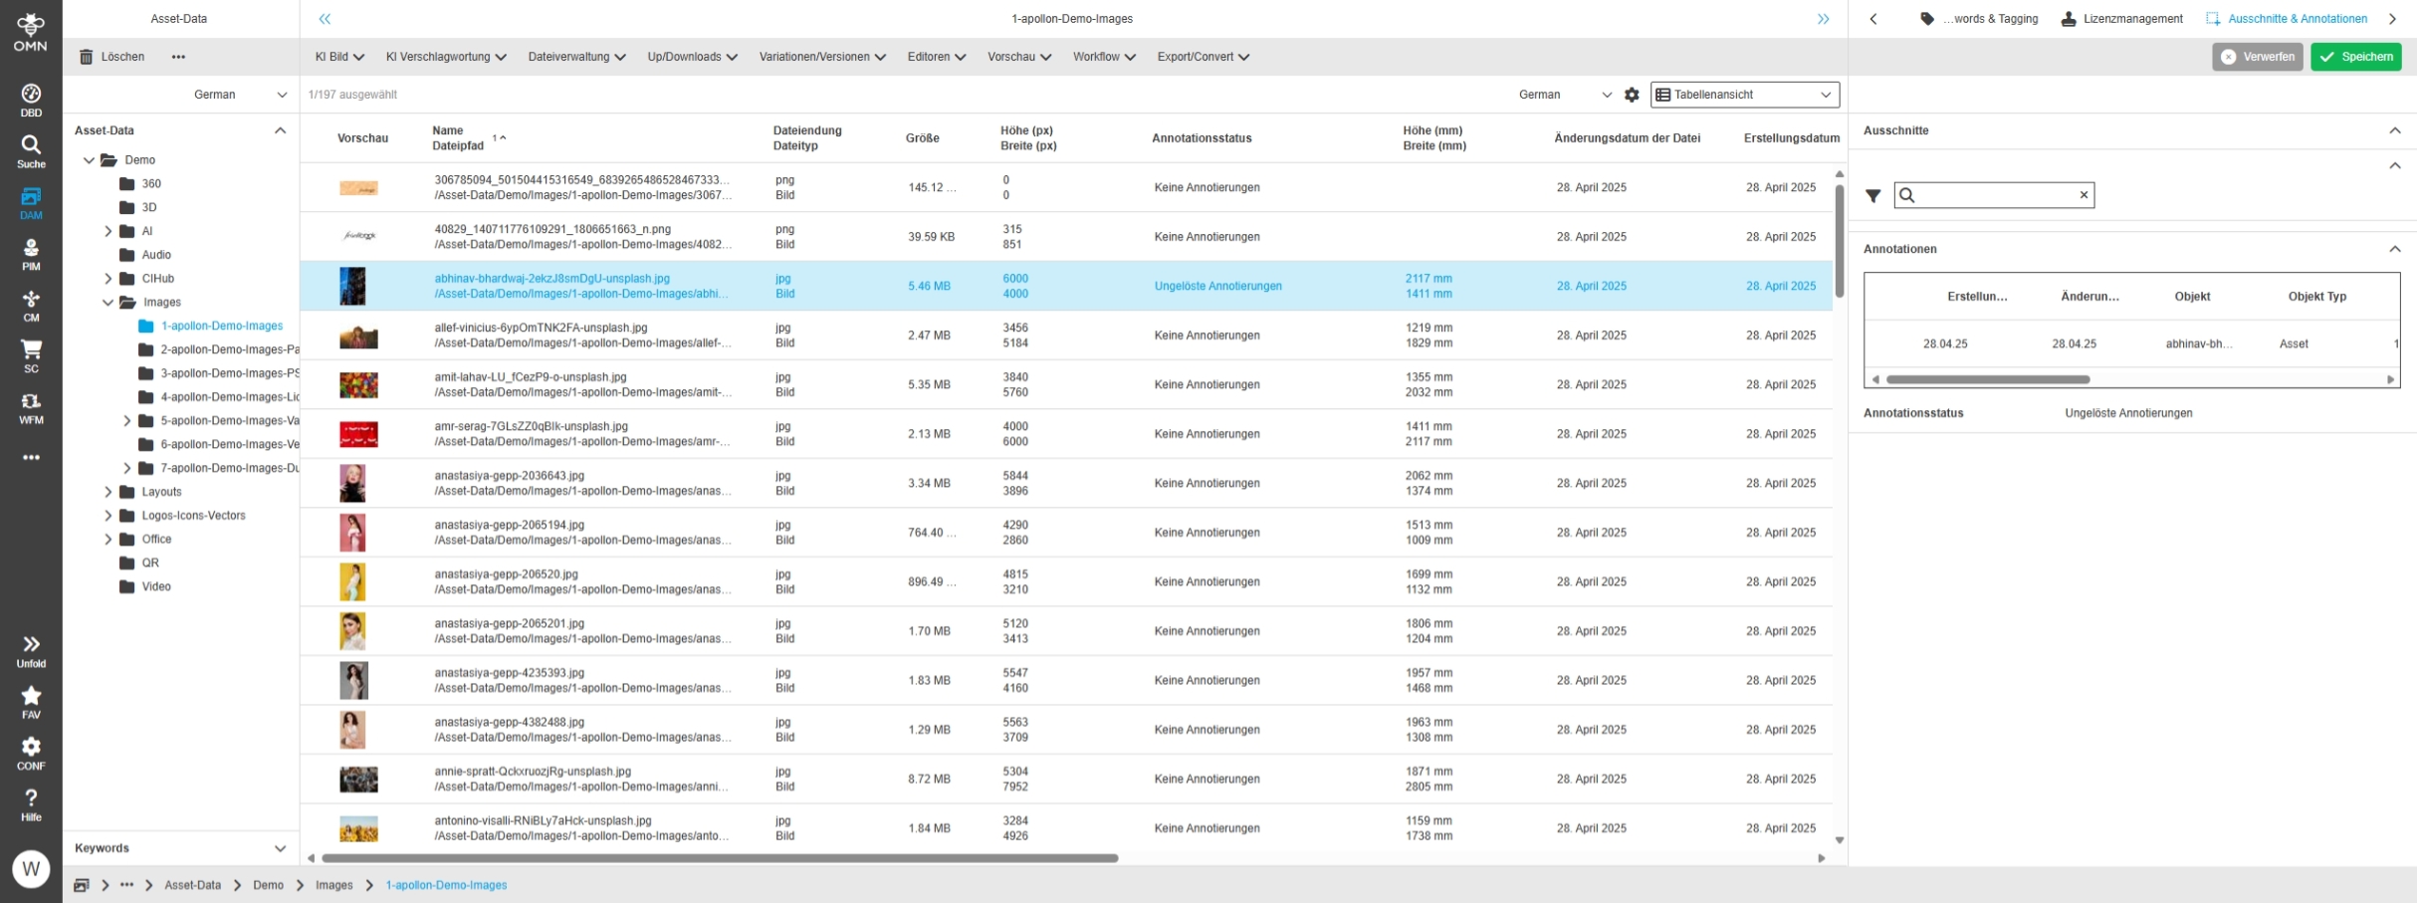Open the SC shopping cart module
This screenshot has height=903, width=2417.
pos(31,355)
